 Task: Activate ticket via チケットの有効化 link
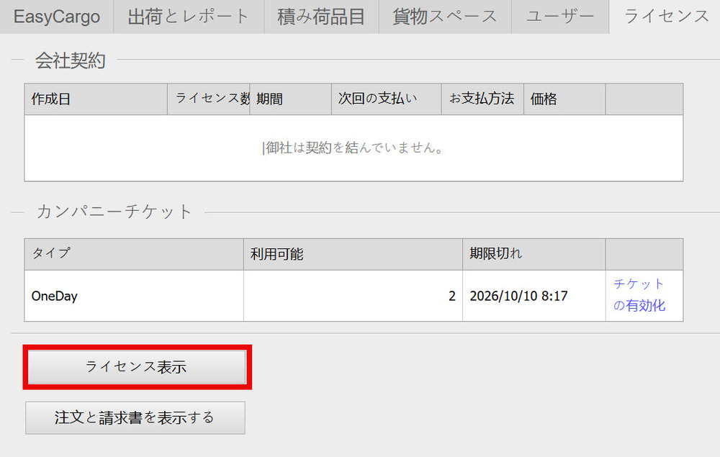coord(639,294)
